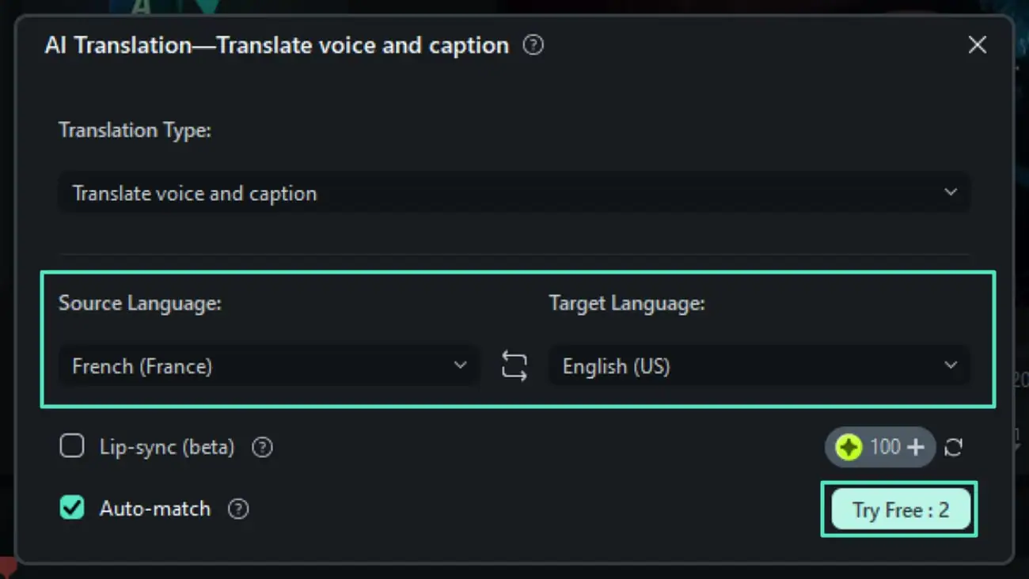Refresh the AI credits balance
The width and height of the screenshot is (1029, 579).
(954, 448)
